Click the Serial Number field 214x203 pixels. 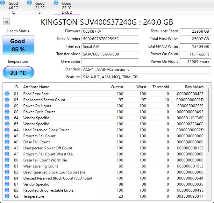110,39
